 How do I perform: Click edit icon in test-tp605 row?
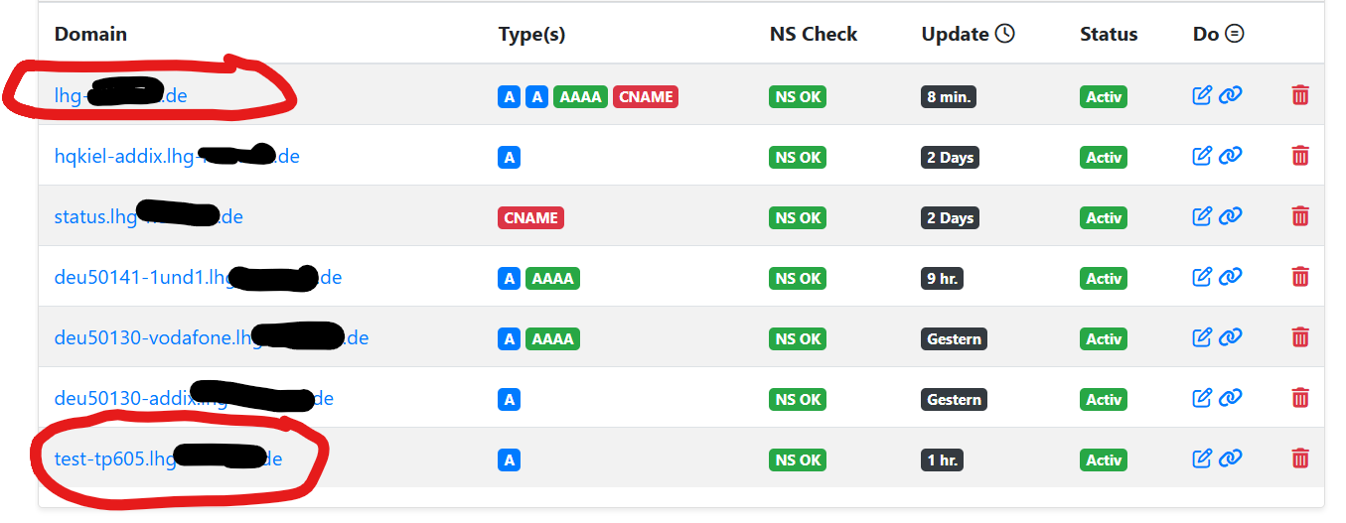(1202, 458)
